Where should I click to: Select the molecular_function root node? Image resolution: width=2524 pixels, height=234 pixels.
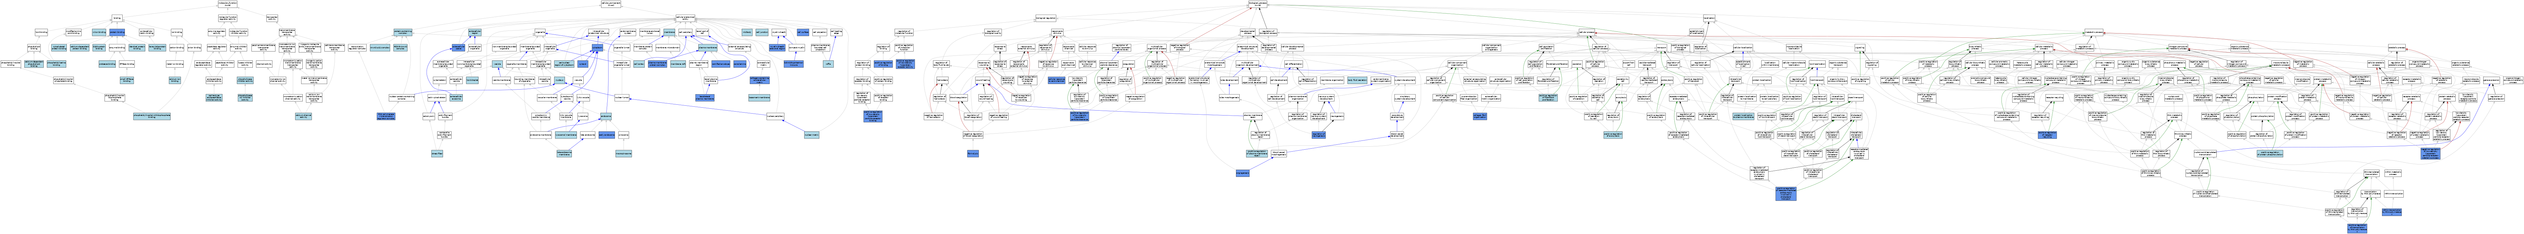point(227,4)
